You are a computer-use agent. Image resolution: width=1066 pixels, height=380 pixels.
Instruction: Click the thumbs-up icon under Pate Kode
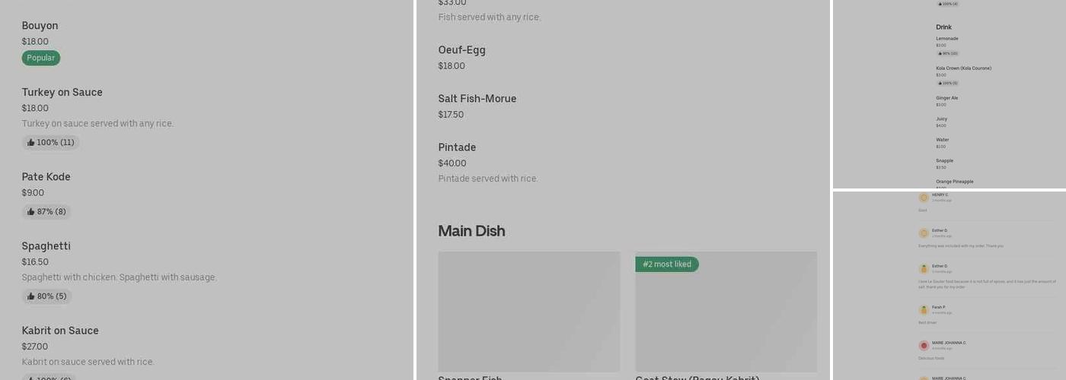[x=31, y=212]
